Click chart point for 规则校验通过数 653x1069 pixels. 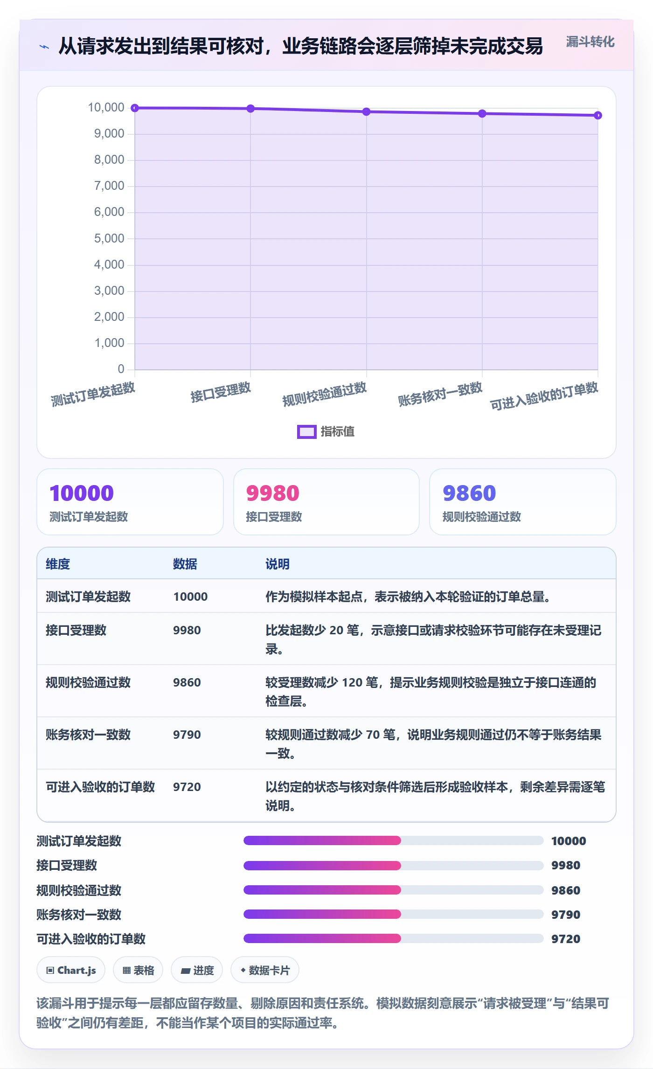(x=367, y=111)
